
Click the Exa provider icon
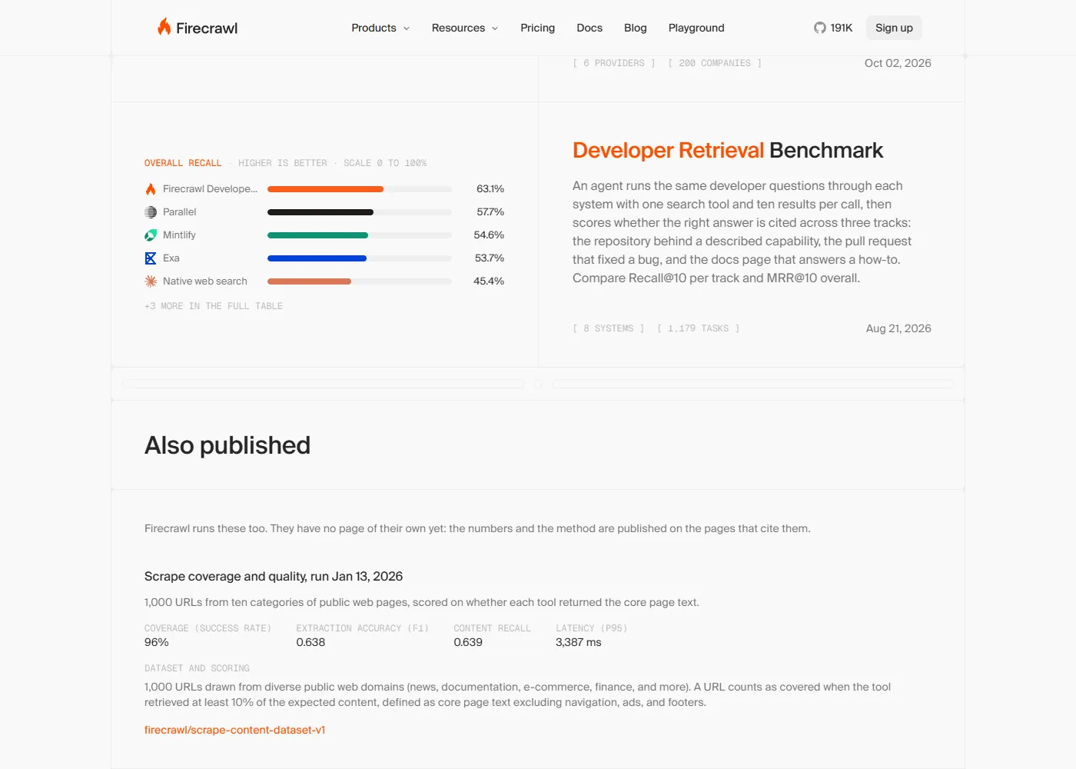(151, 258)
